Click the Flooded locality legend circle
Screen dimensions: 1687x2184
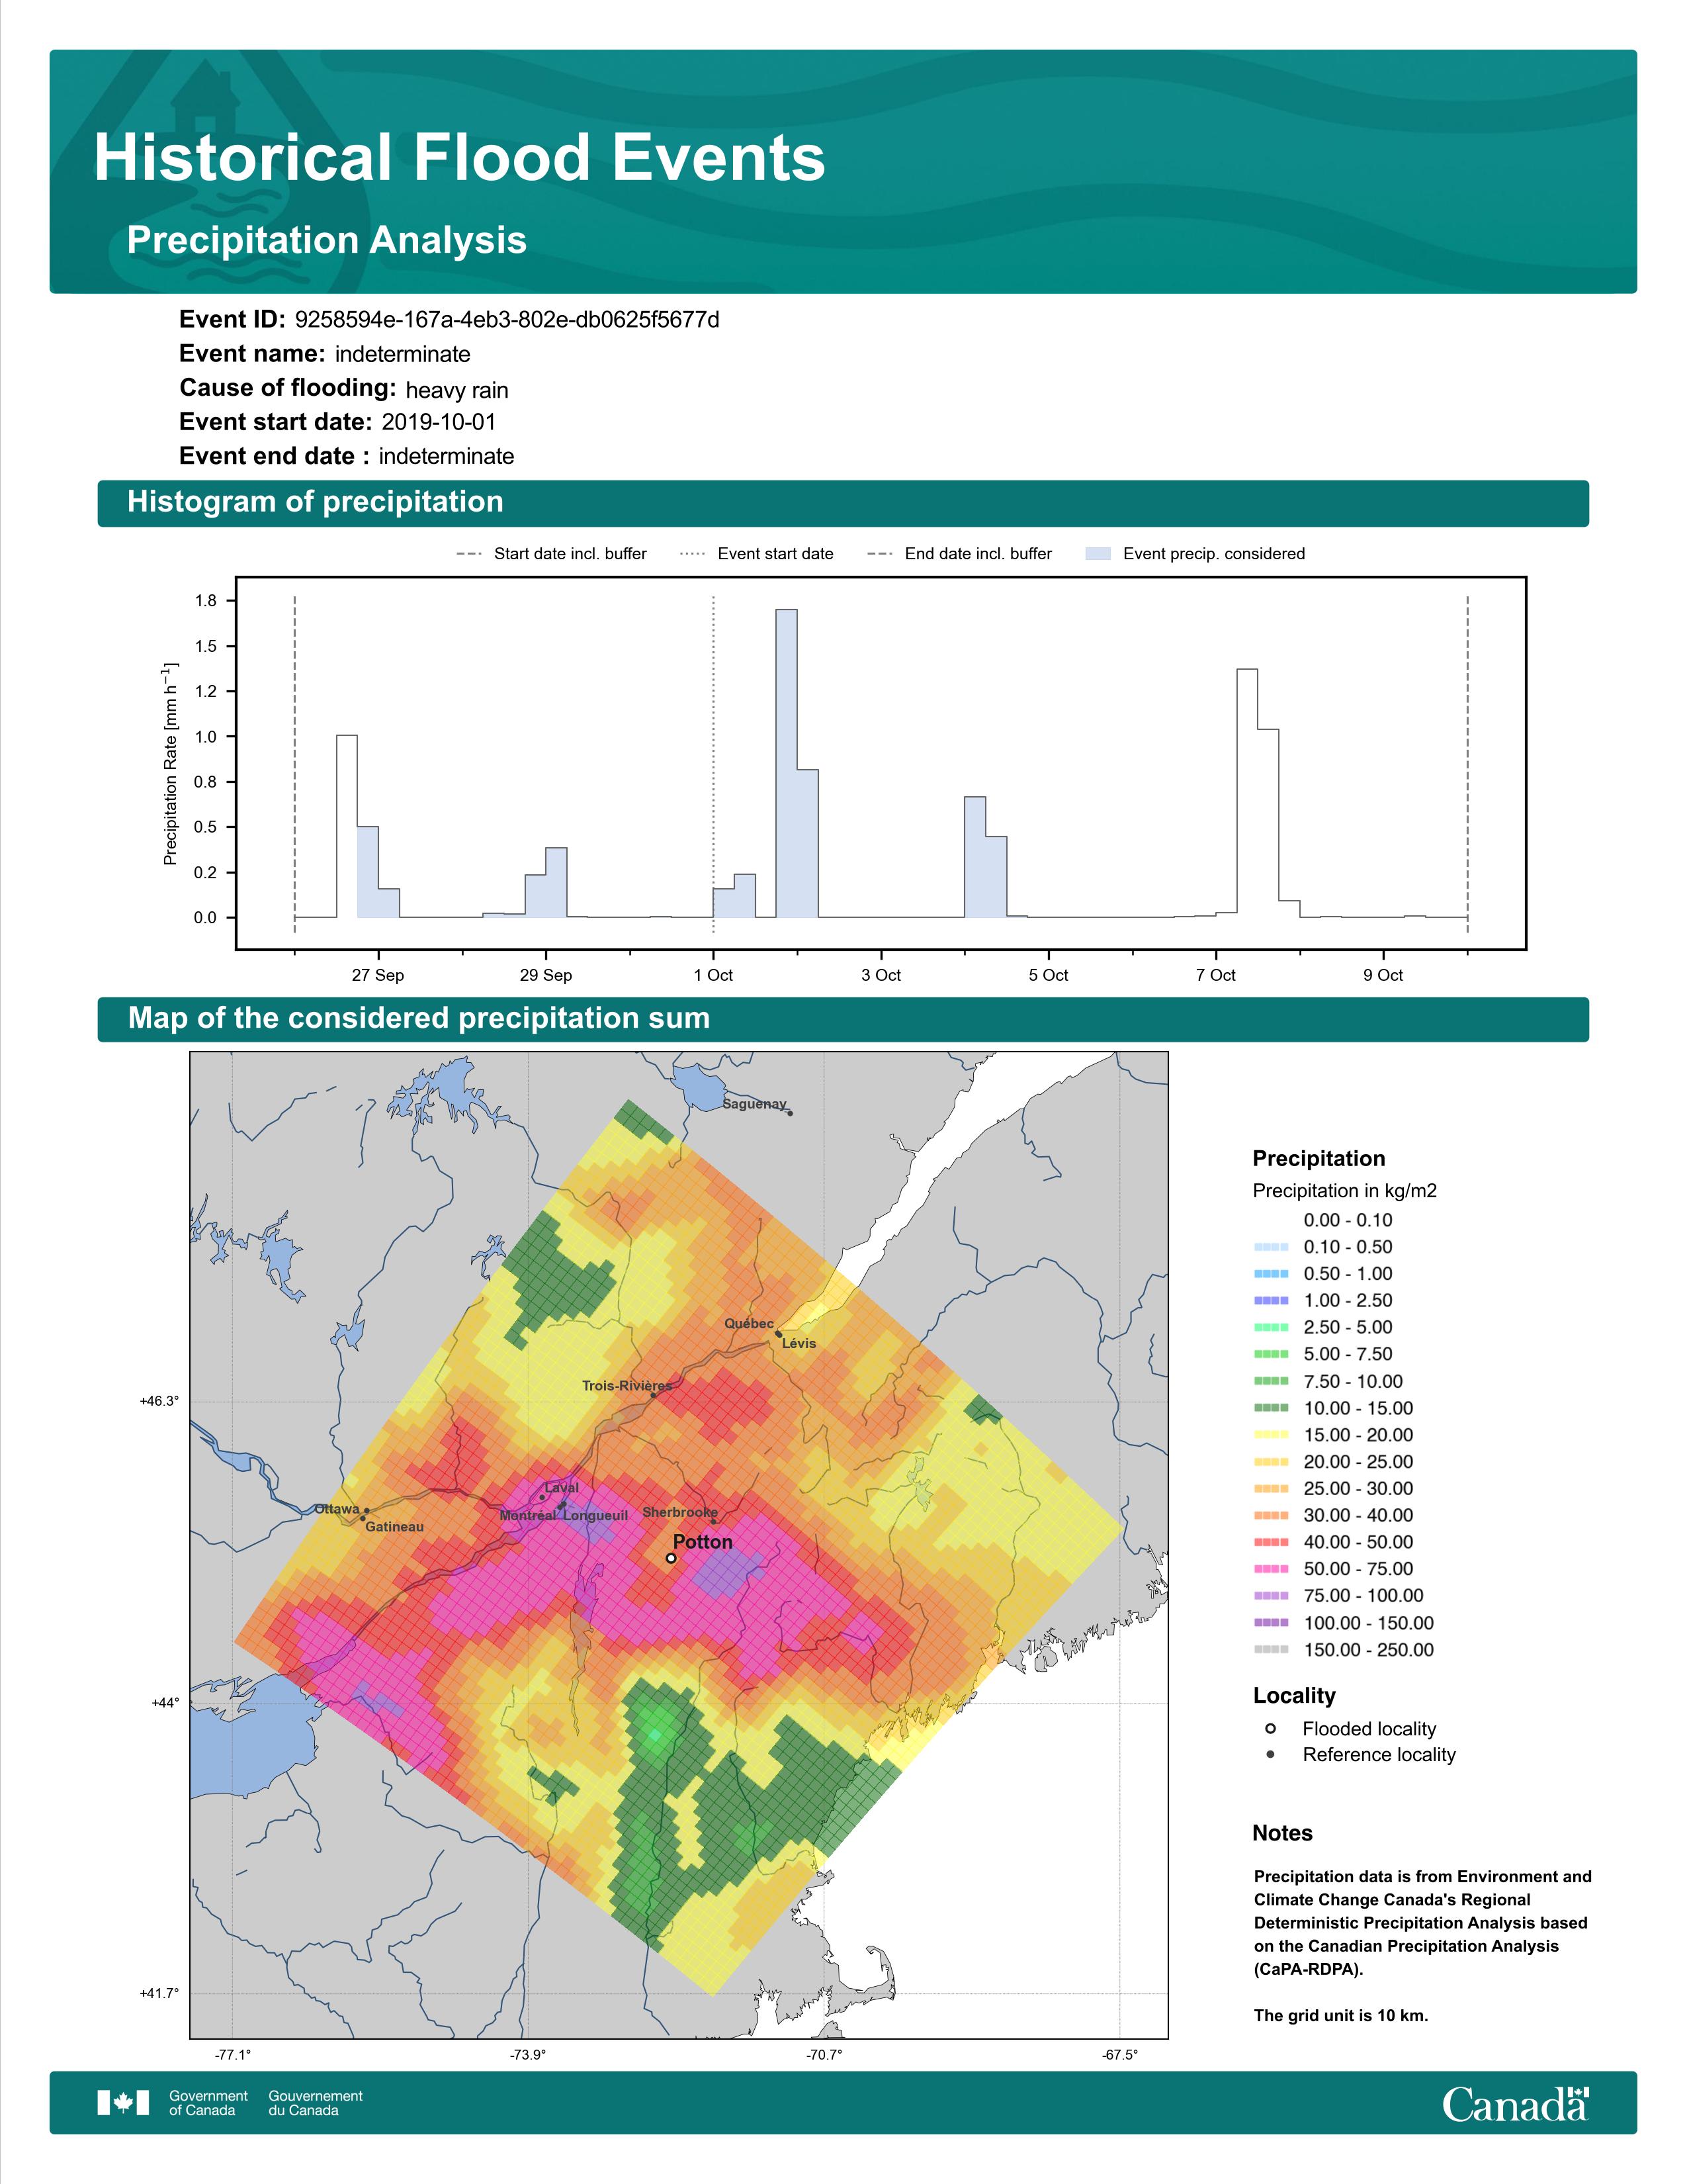tap(1270, 1728)
